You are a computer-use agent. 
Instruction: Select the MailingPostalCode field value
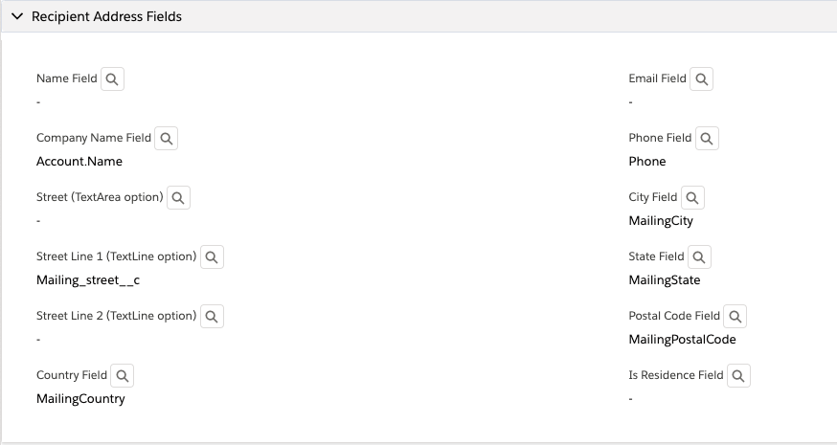click(x=682, y=340)
